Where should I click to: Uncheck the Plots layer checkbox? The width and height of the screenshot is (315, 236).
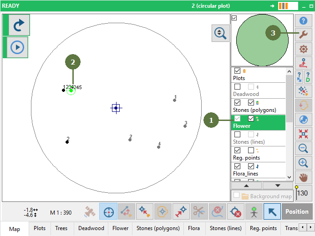click(237, 71)
